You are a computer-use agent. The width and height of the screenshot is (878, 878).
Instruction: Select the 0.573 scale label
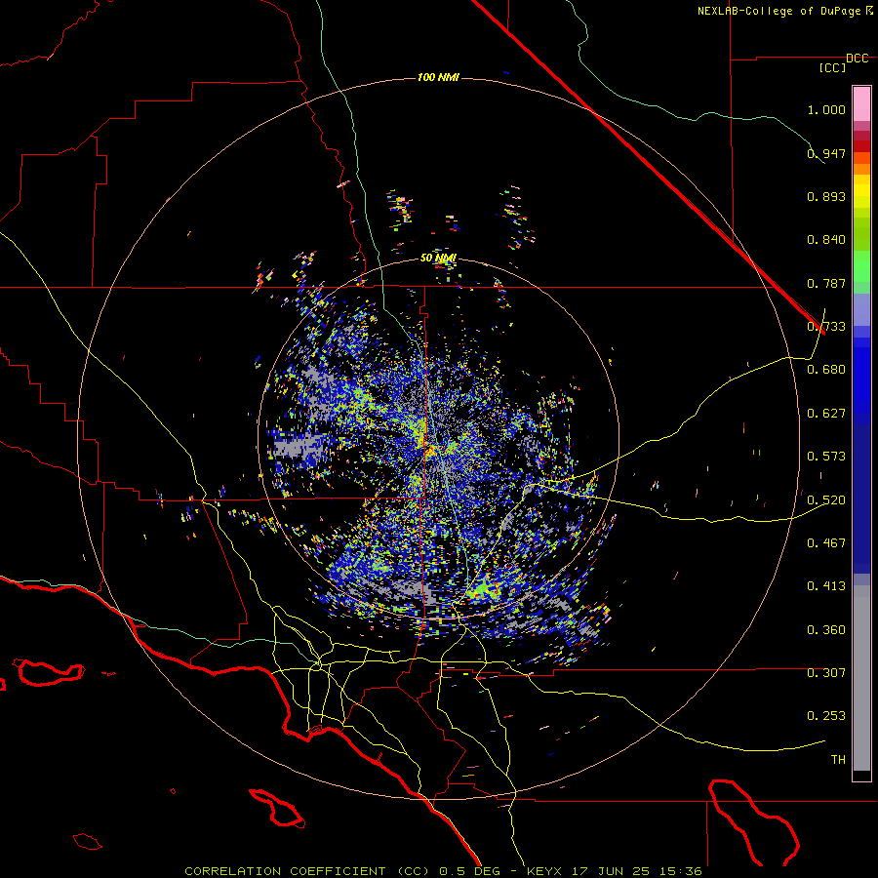pos(826,457)
